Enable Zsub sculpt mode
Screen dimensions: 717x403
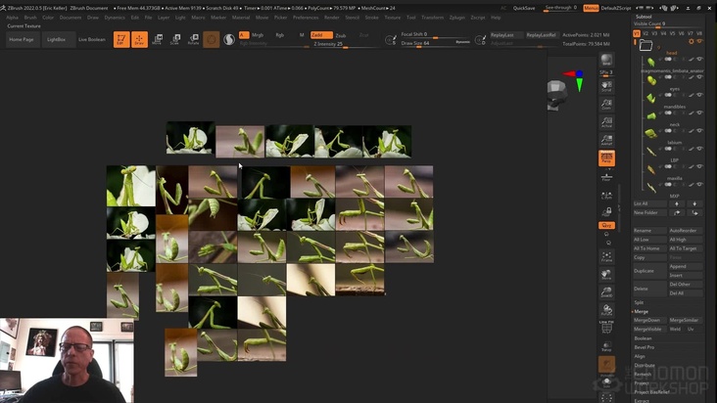point(341,34)
